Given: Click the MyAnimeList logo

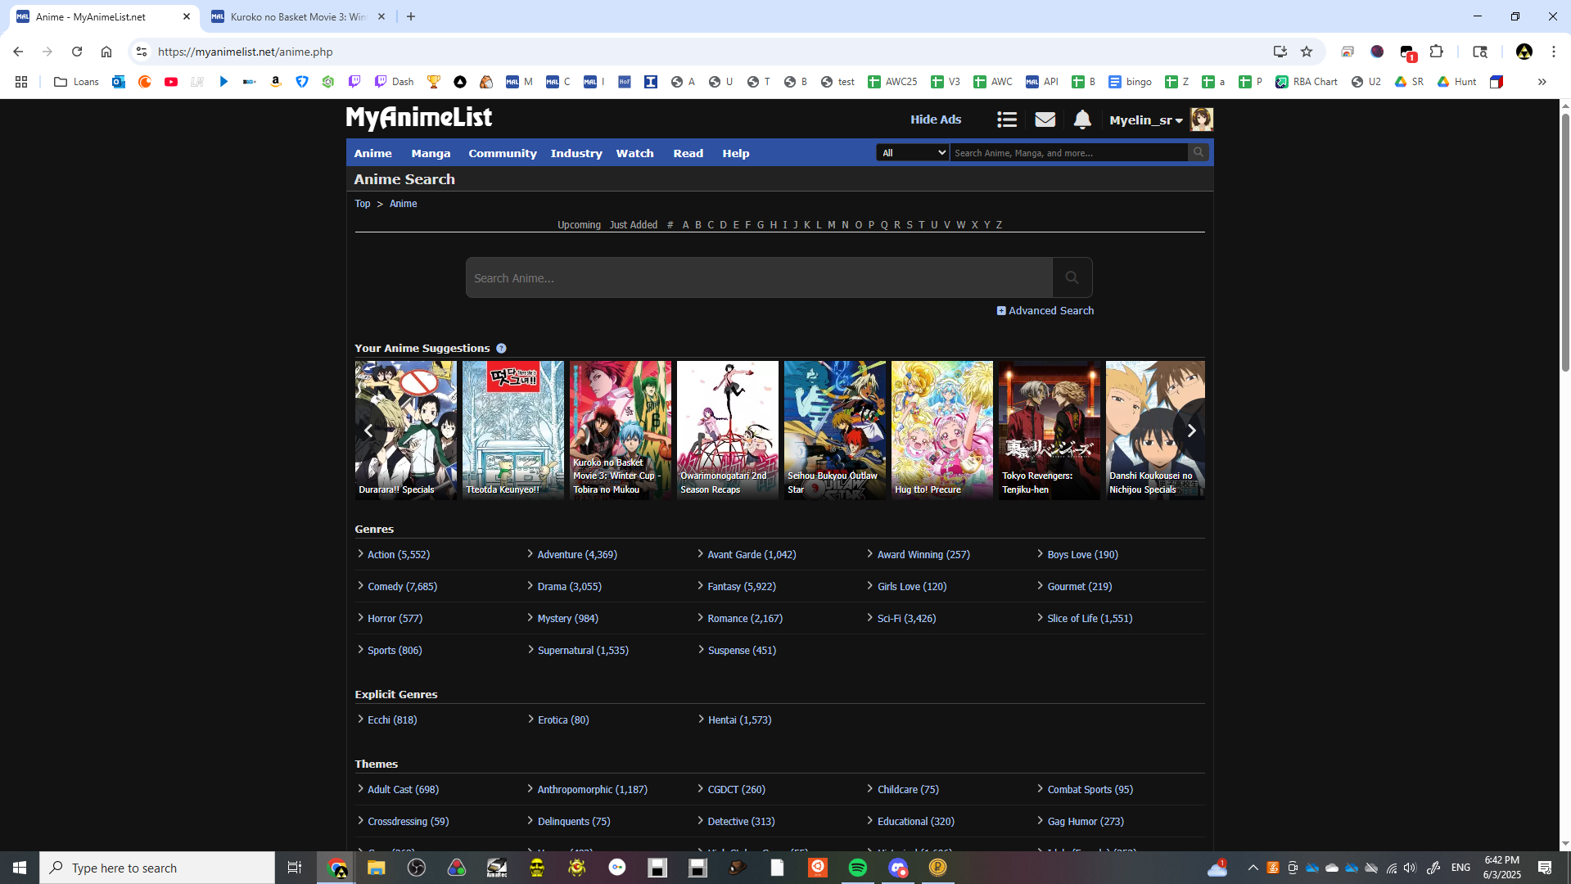Looking at the screenshot, I should click(x=418, y=119).
